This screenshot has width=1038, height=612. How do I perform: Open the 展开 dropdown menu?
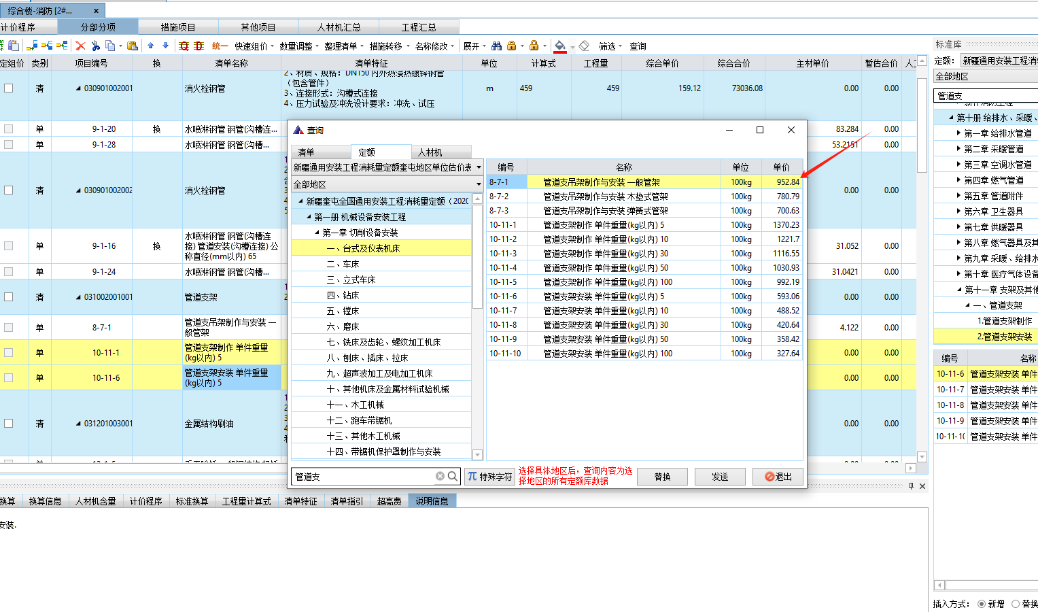474,46
